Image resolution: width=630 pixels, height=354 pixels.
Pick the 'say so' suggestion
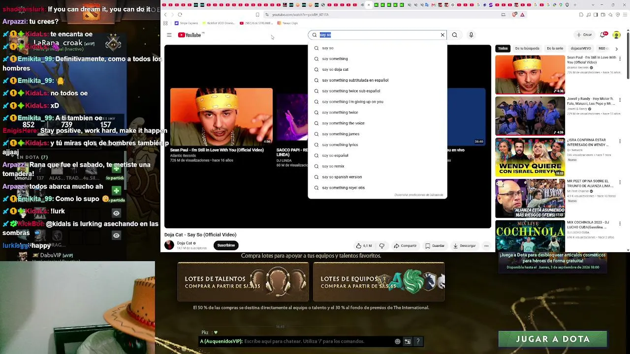[x=378, y=48]
